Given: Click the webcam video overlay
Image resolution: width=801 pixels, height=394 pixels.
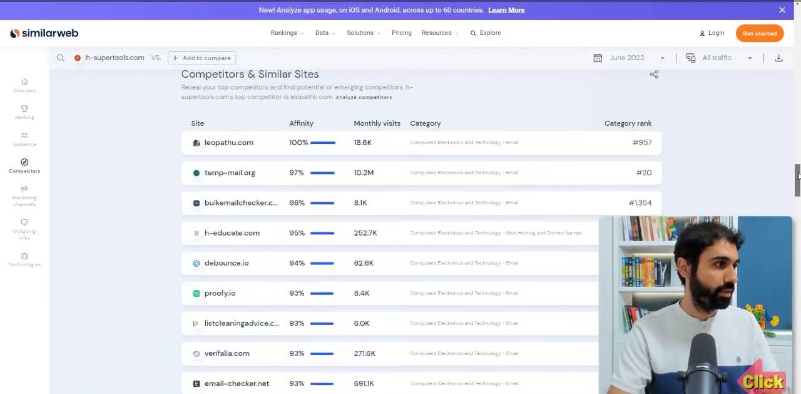Looking at the screenshot, I should [695, 305].
